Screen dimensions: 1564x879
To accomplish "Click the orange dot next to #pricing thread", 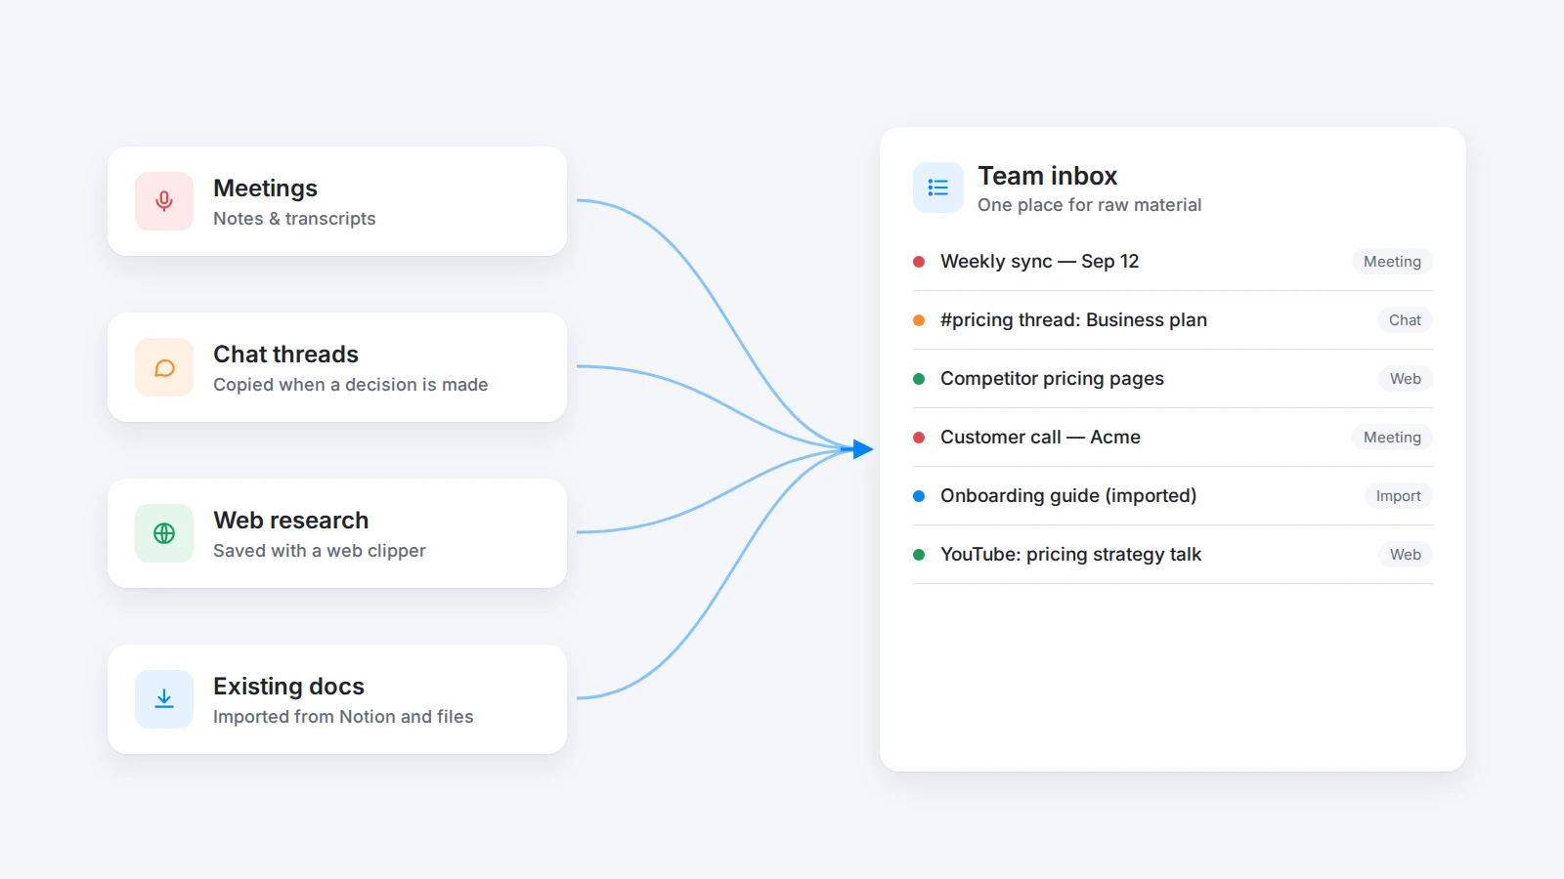I will [x=919, y=320].
